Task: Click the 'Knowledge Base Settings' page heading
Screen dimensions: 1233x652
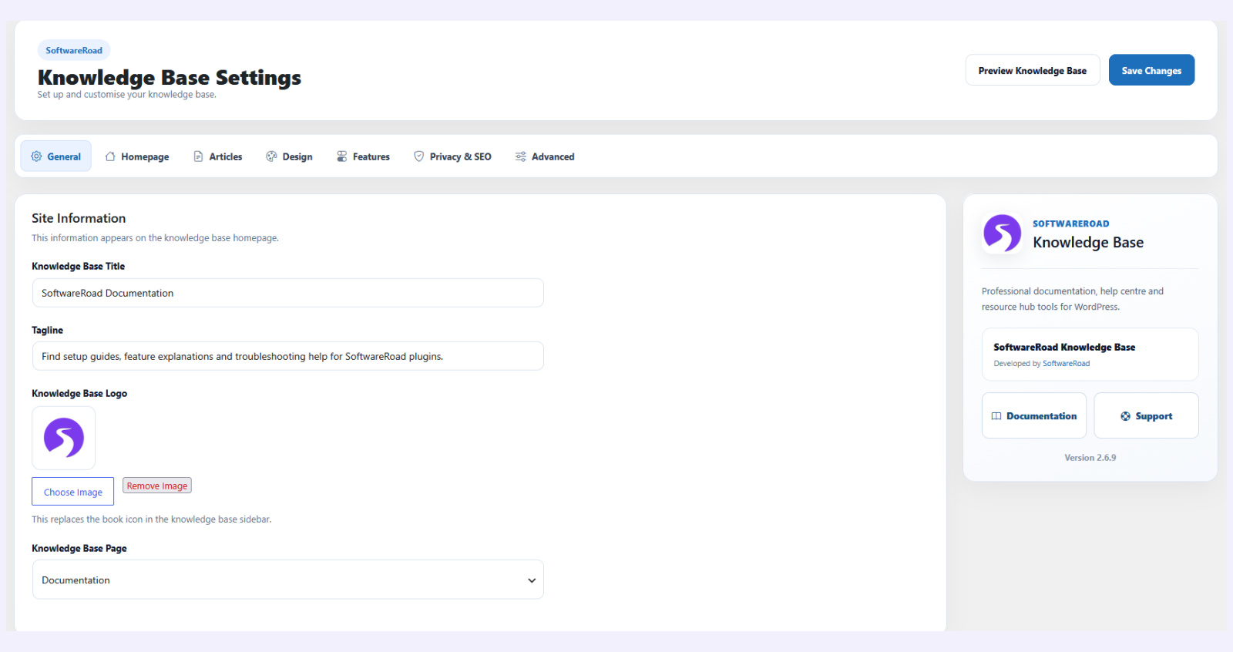Action: [170, 78]
